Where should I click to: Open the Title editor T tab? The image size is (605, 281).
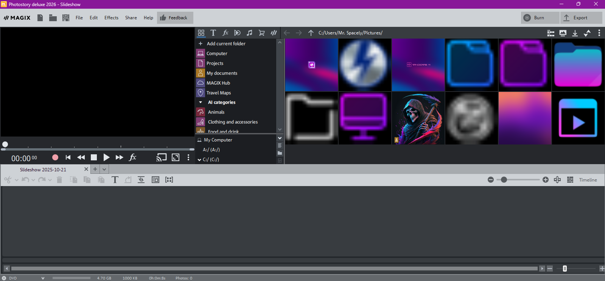[213, 33]
